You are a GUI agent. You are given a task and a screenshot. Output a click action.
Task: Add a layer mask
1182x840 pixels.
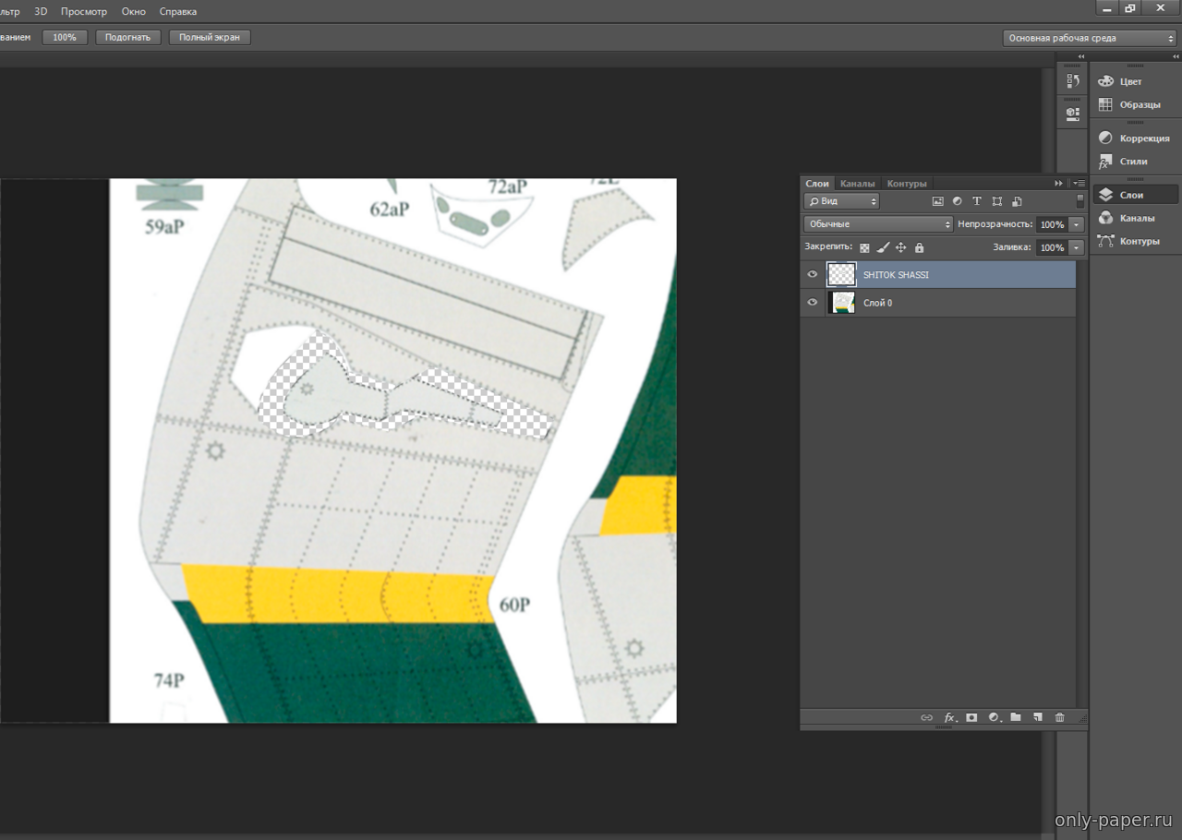click(971, 717)
